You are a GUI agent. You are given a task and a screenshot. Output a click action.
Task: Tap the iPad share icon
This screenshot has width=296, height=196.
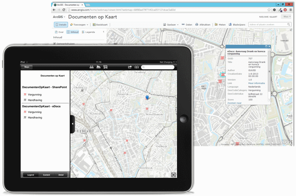coord(130,67)
